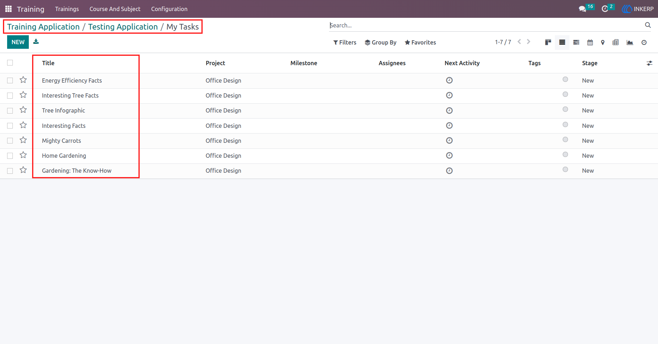Go to next page of records
The width and height of the screenshot is (658, 344).
pos(529,42)
